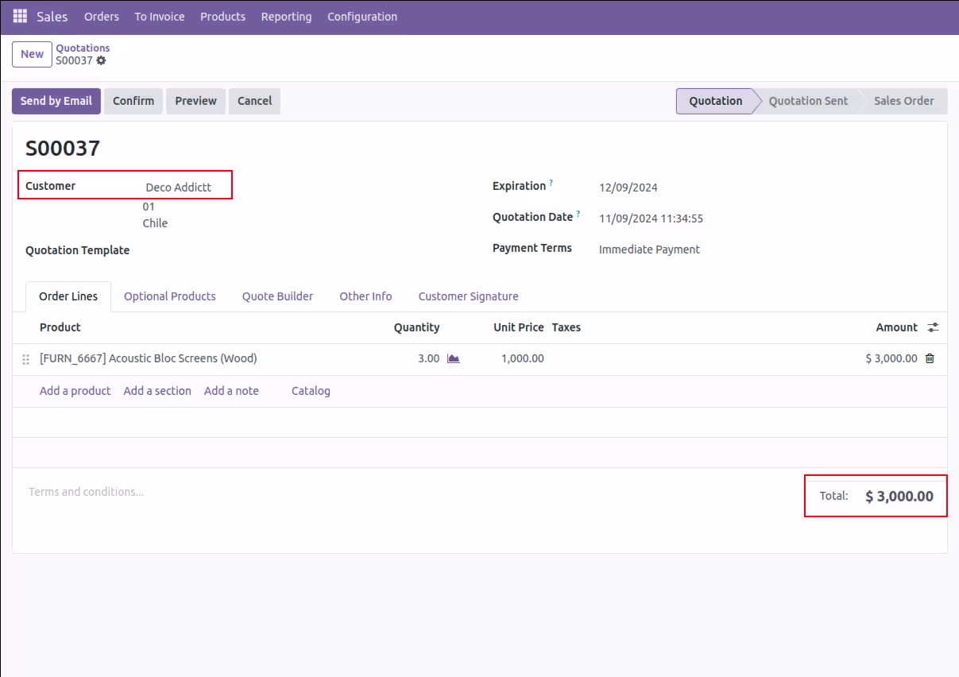The width and height of the screenshot is (959, 677).
Task: Open the Other Info tab
Action: (x=365, y=296)
